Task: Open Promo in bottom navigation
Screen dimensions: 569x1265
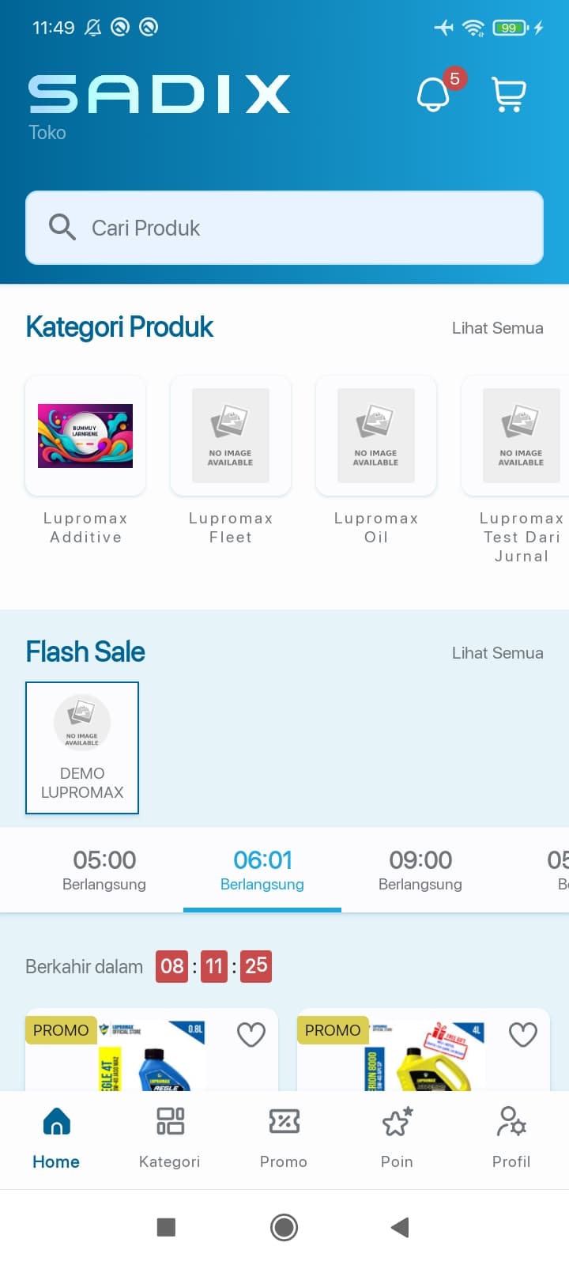Action: coord(284,1138)
